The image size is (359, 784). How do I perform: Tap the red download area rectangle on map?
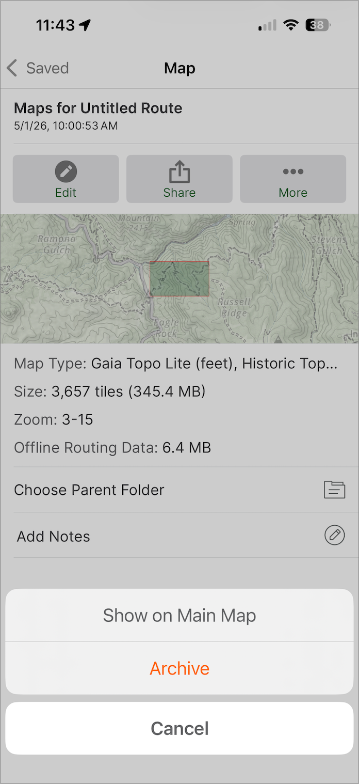(x=179, y=279)
